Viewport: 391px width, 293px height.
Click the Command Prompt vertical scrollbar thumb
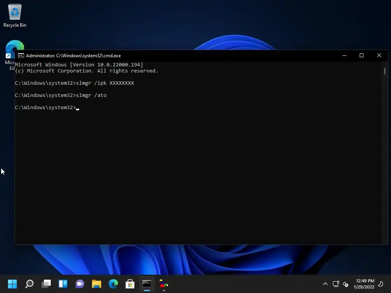coord(385,71)
